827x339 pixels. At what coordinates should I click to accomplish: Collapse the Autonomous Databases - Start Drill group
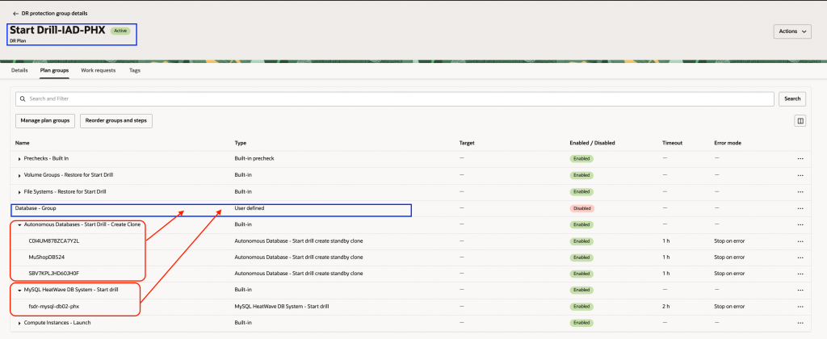[x=19, y=225]
